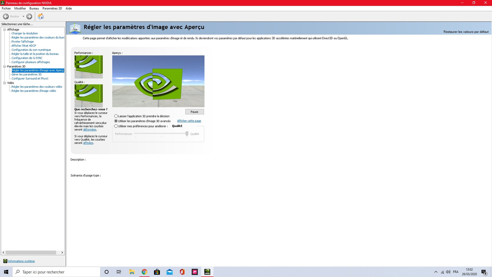Click 'Restaurer les valeurs par défaut'
This screenshot has width=492, height=277.
pos(466,32)
